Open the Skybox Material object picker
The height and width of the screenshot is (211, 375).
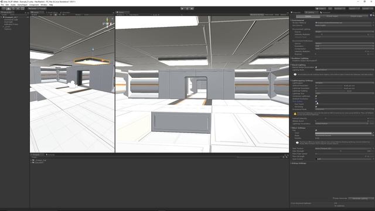pos(373,23)
